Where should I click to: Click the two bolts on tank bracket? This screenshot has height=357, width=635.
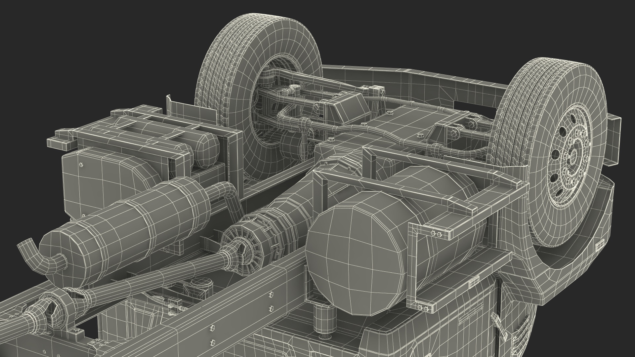point(436,234)
